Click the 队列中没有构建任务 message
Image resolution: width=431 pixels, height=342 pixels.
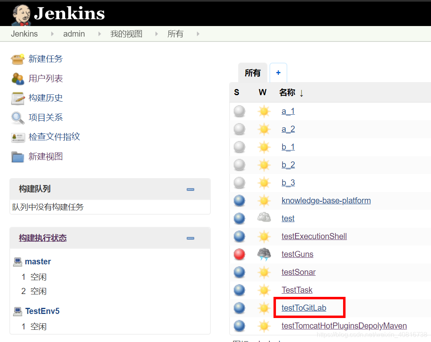(48, 207)
